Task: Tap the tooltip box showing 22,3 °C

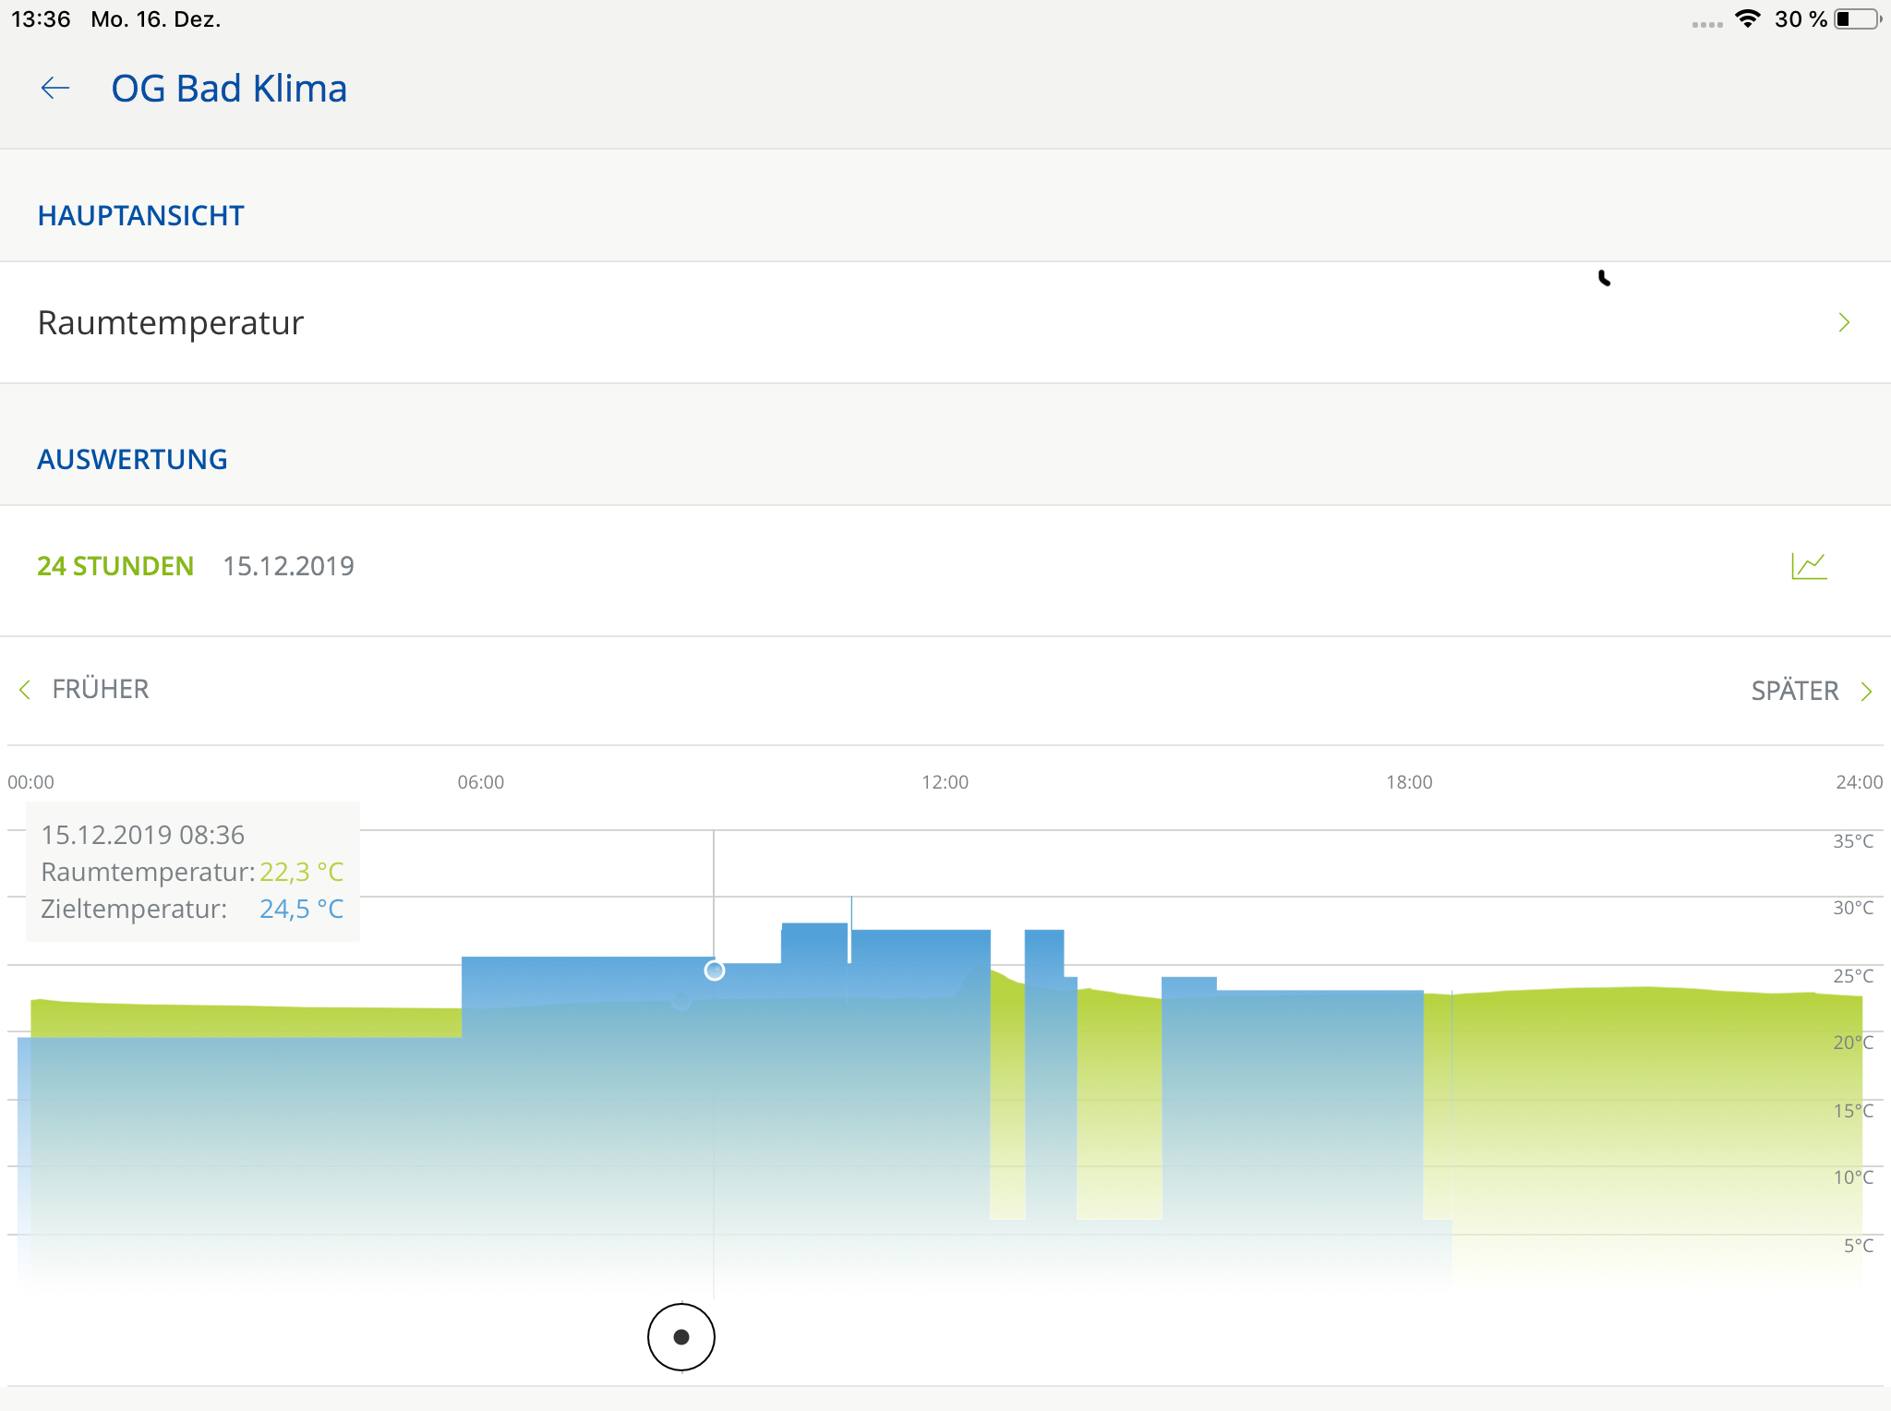Action: [x=192, y=872]
